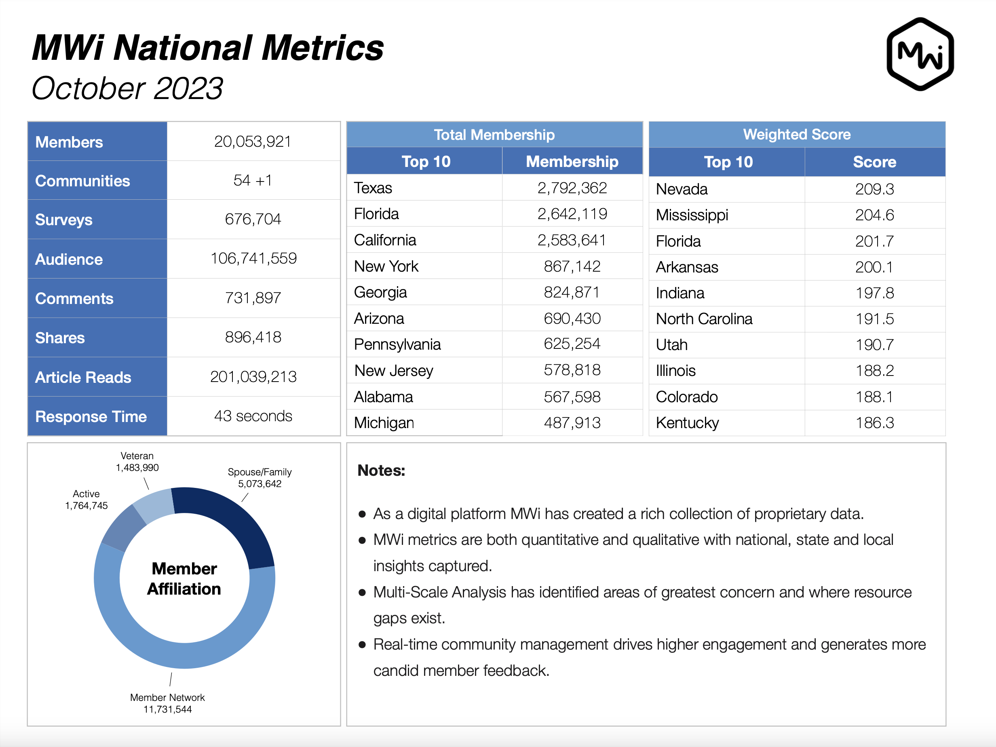Screen dimensions: 996x747
Task: Click the 43 seconds value
Action: click(x=253, y=416)
